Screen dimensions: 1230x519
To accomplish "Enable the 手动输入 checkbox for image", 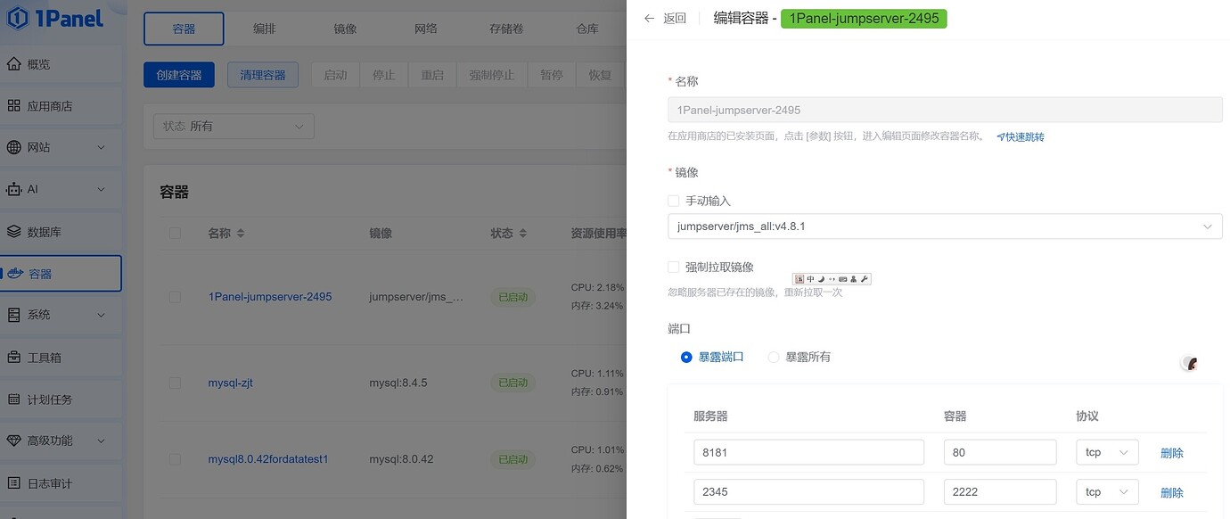I will (x=674, y=201).
